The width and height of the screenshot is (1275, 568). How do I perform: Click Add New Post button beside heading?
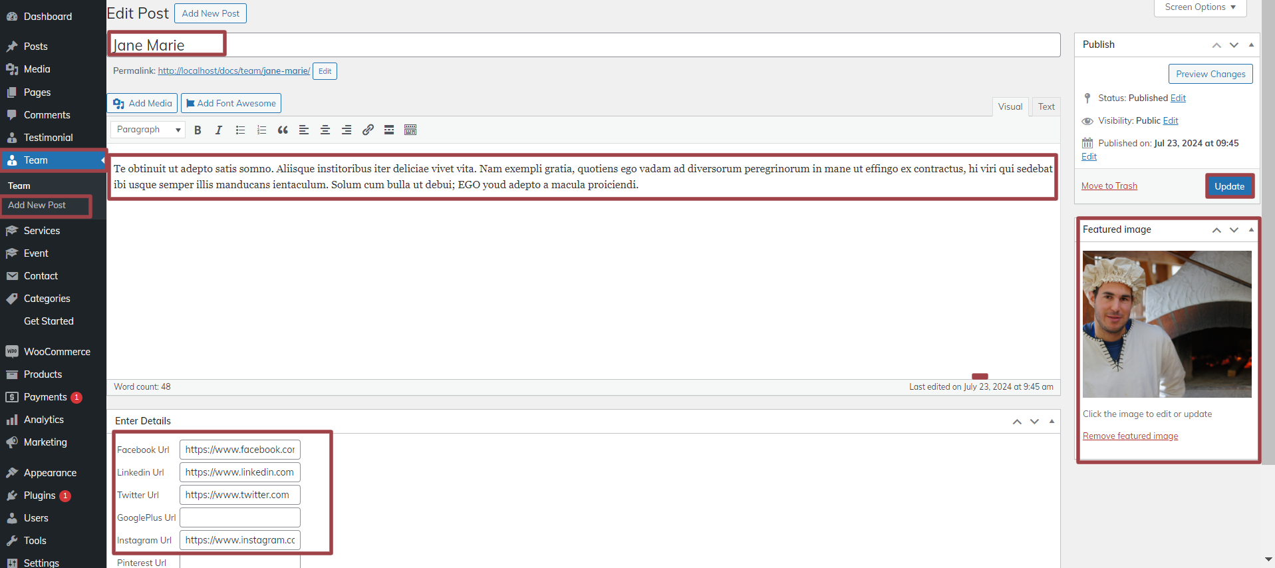coord(210,13)
